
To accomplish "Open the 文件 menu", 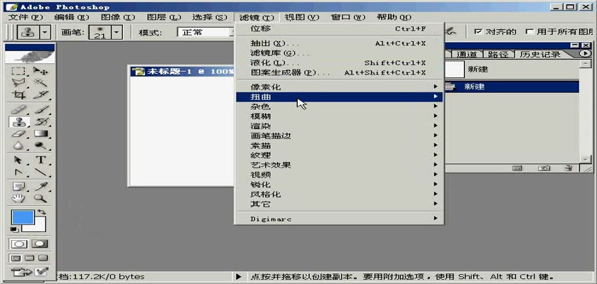I will (26, 17).
